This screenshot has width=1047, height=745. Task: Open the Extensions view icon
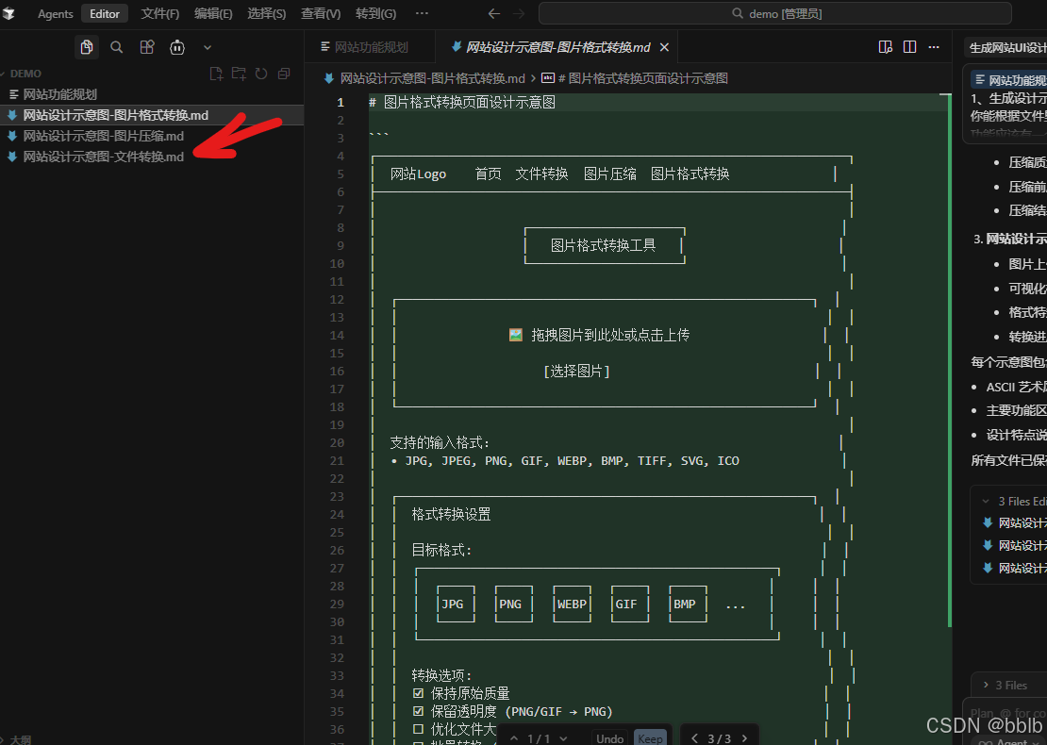147,46
